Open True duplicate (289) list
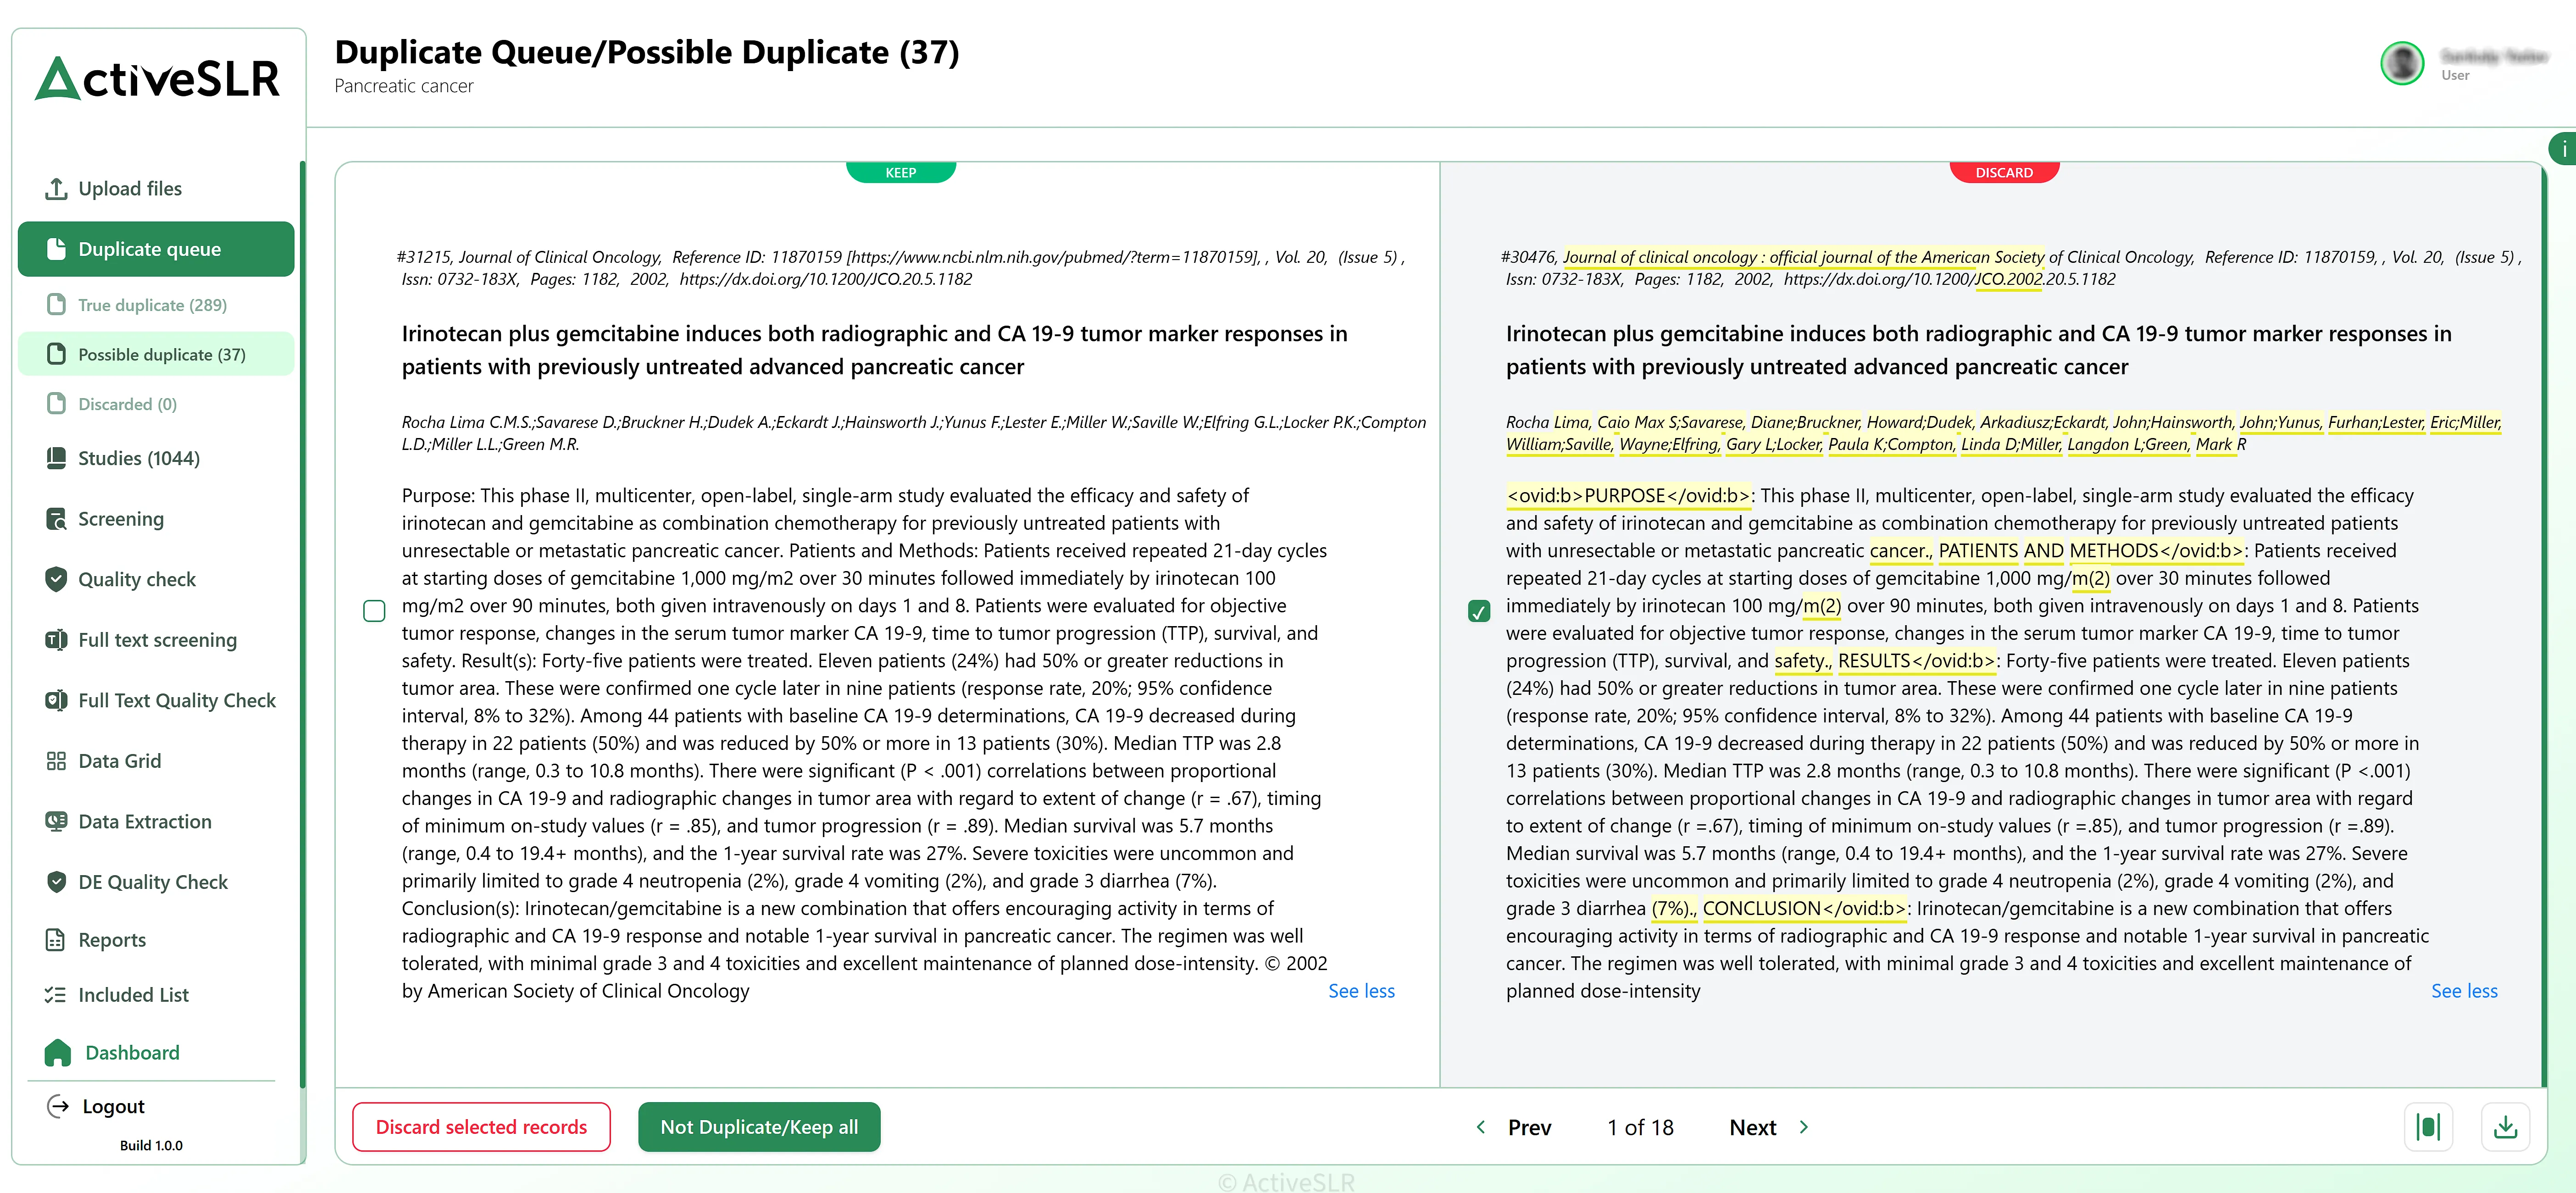The image size is (2576, 1193). pyautogui.click(x=152, y=305)
